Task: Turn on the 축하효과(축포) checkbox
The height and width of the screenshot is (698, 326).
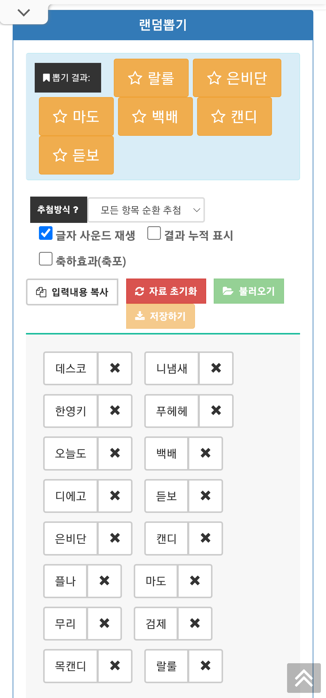Action: coord(46,259)
